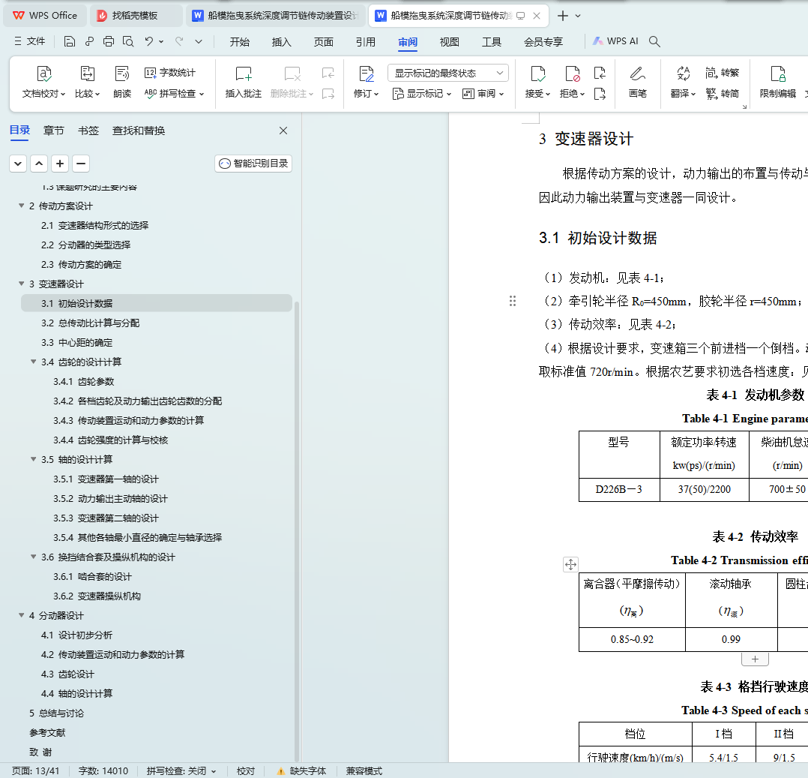Collapse the 2 传动方案设计 outline node
Viewport: 808px width, 778px height.
(x=22, y=206)
